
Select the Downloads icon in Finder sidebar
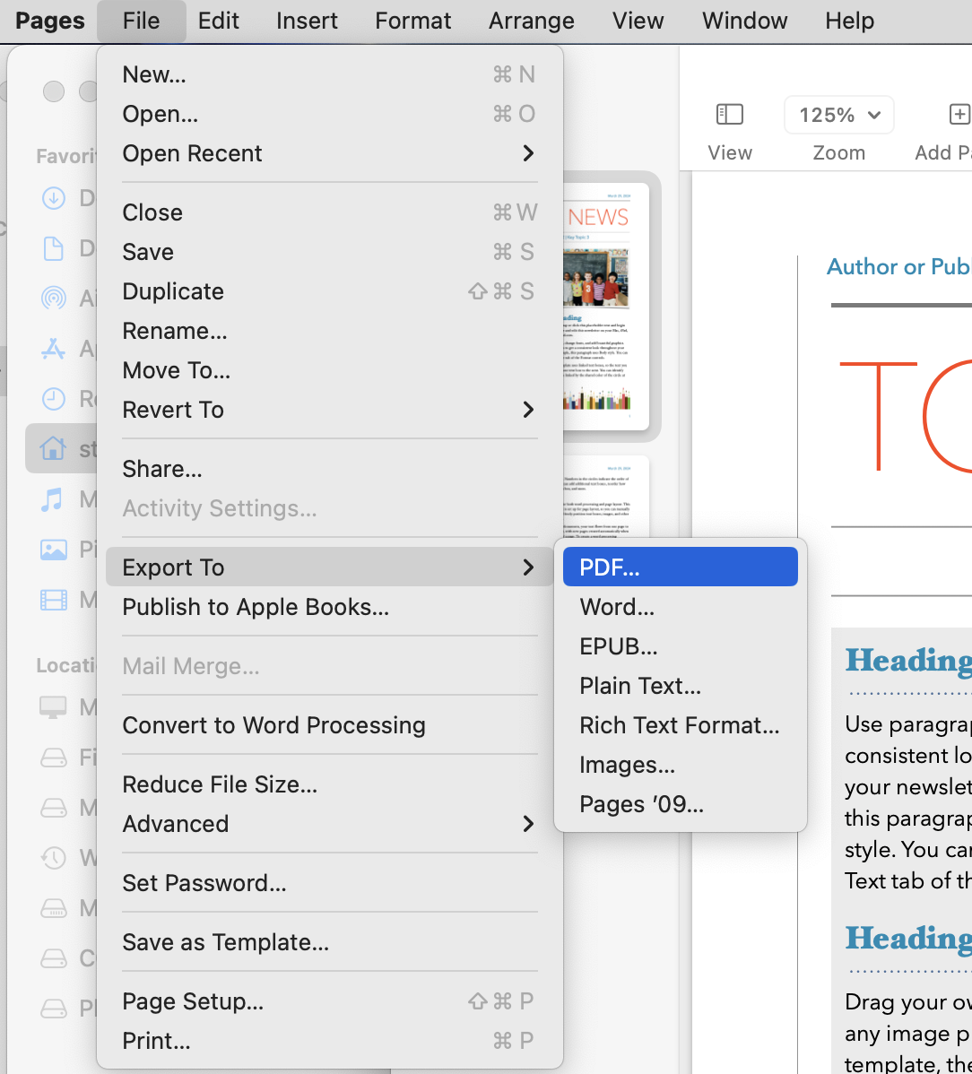click(x=54, y=198)
